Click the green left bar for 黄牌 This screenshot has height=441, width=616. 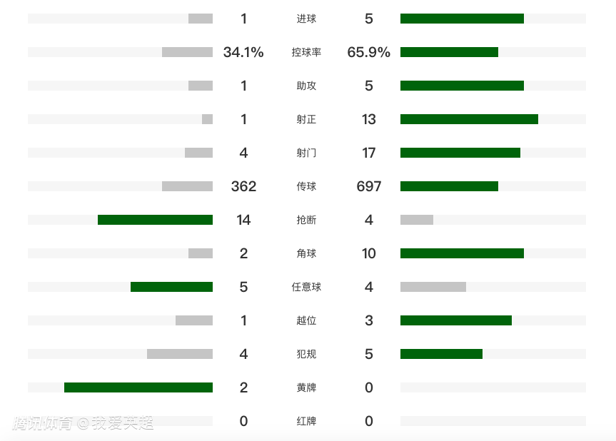(138, 387)
